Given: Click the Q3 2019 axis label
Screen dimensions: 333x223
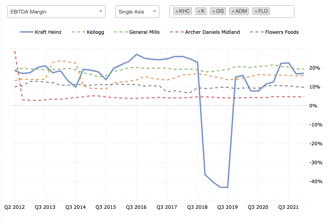Looking at the screenshot, I should (228, 207).
